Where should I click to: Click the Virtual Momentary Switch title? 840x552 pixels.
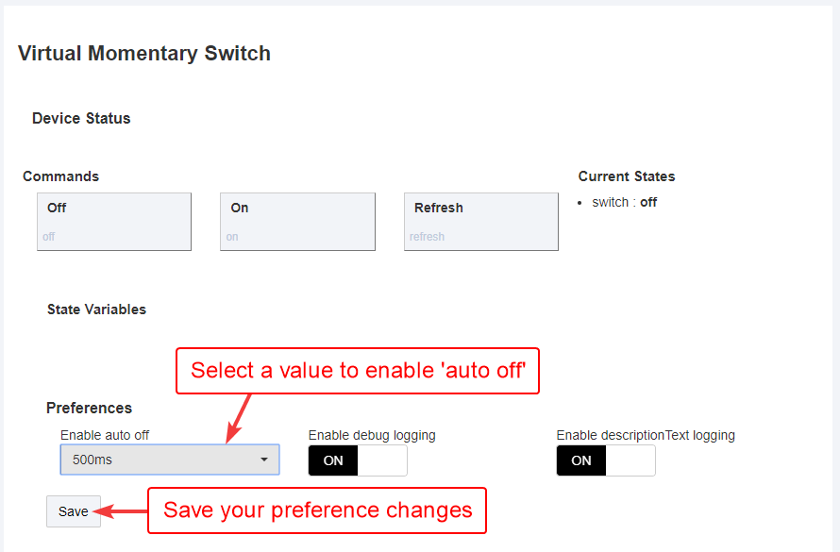pyautogui.click(x=144, y=54)
